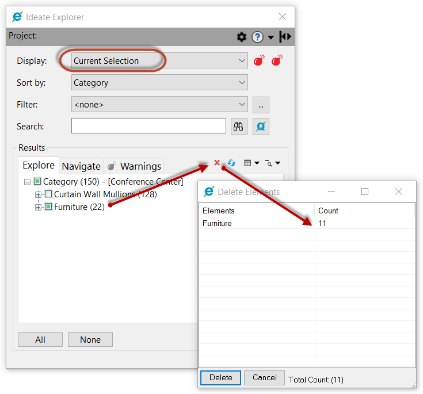Select Category (150) - [Conference Center] label
This screenshot has width=423, height=394.
tap(113, 182)
